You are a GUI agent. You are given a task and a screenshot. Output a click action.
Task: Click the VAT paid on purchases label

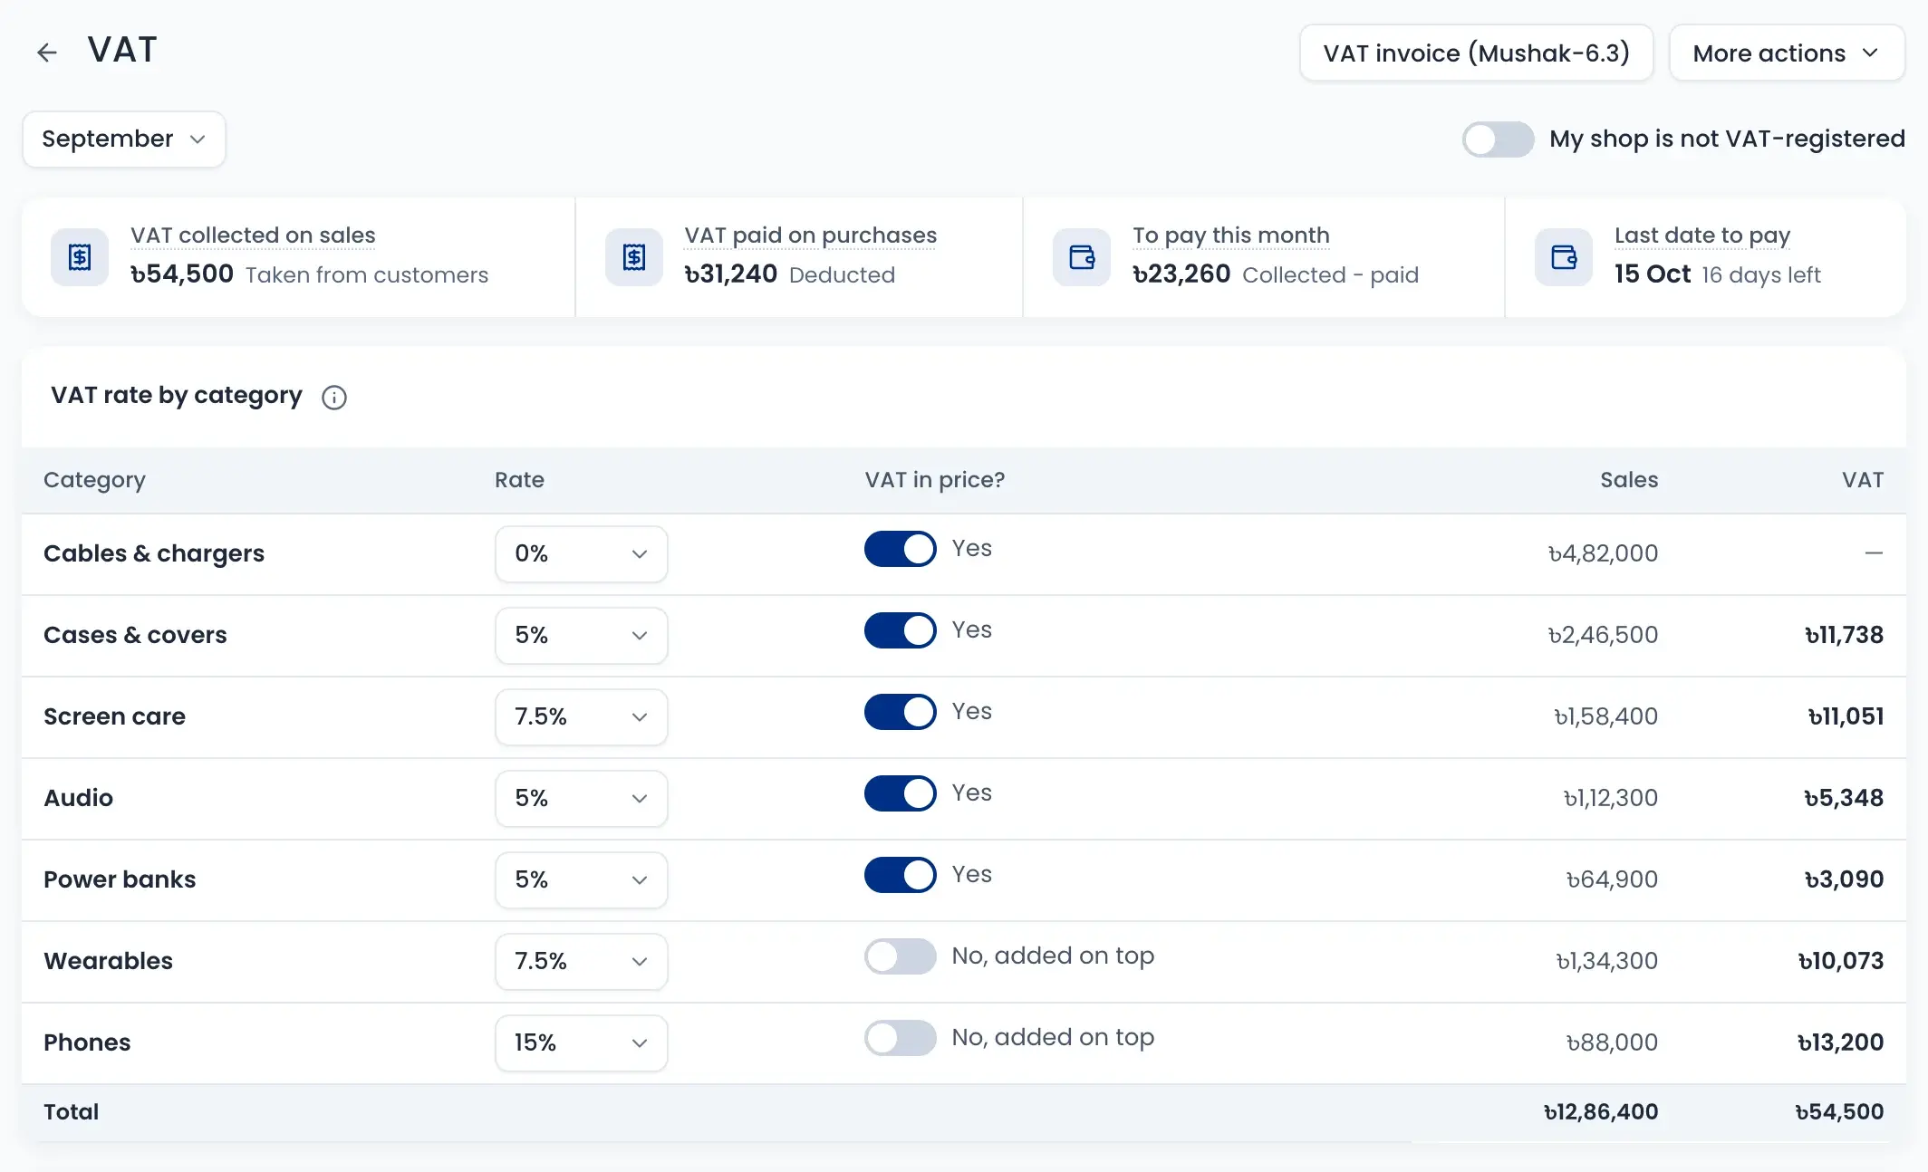pos(811,235)
